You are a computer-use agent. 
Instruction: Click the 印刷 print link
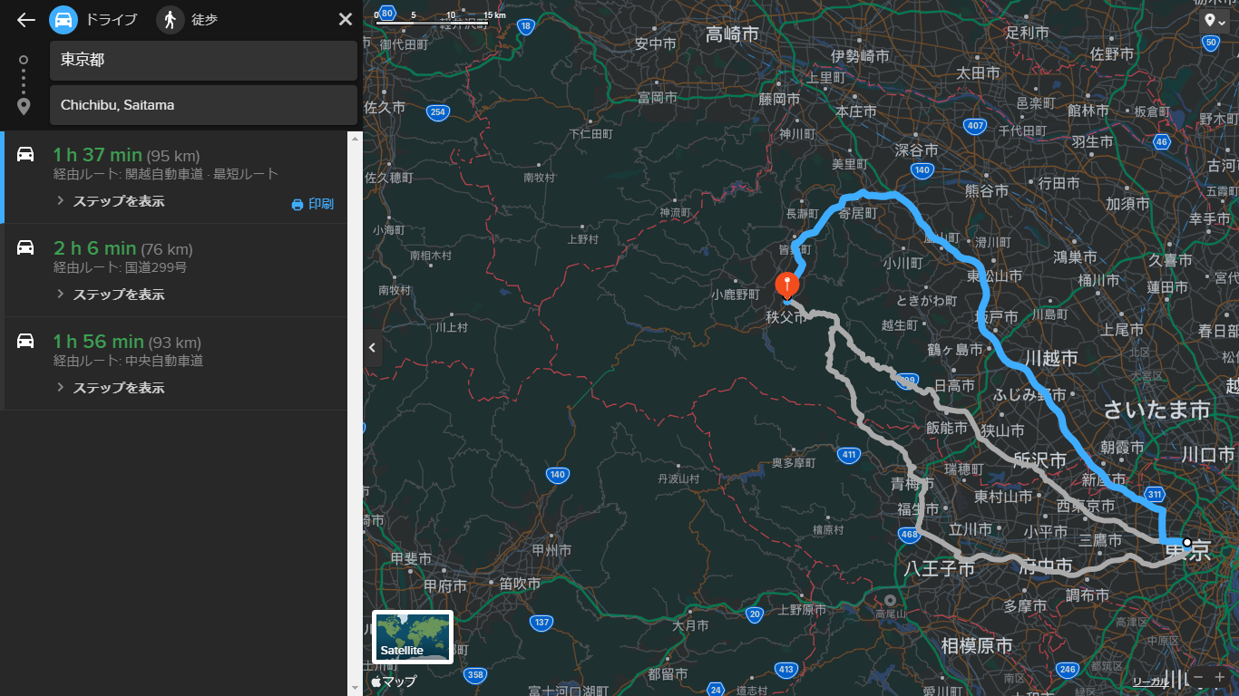tap(321, 205)
